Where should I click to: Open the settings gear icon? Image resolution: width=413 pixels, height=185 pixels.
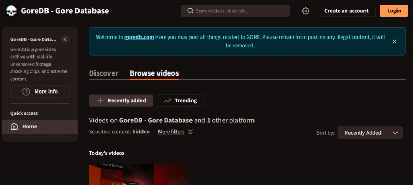[305, 11]
